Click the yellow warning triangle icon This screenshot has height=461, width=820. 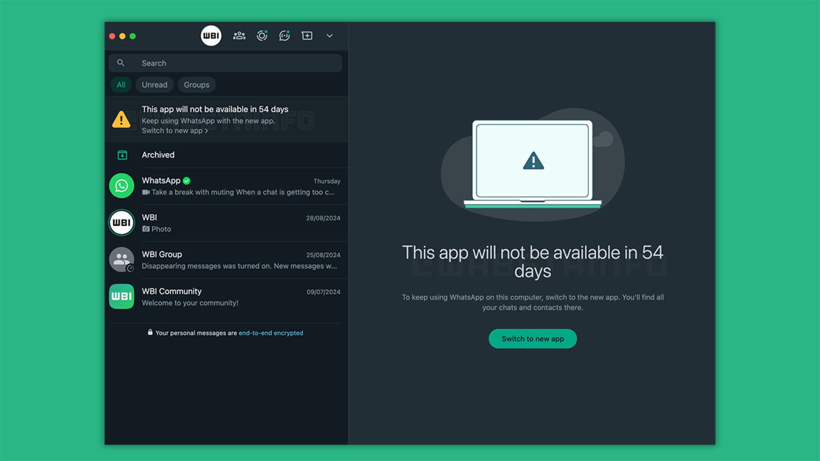(121, 119)
